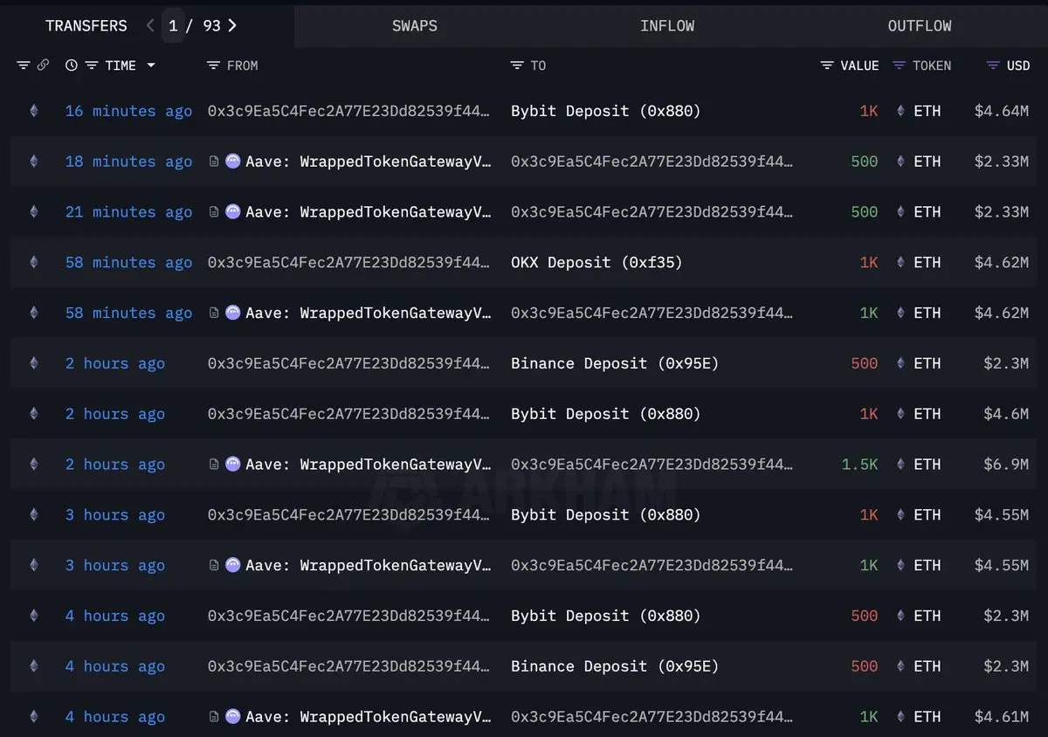Open first Binance Deposit (0x95E) link
Image resolution: width=1048 pixels, height=737 pixels.
(x=615, y=363)
